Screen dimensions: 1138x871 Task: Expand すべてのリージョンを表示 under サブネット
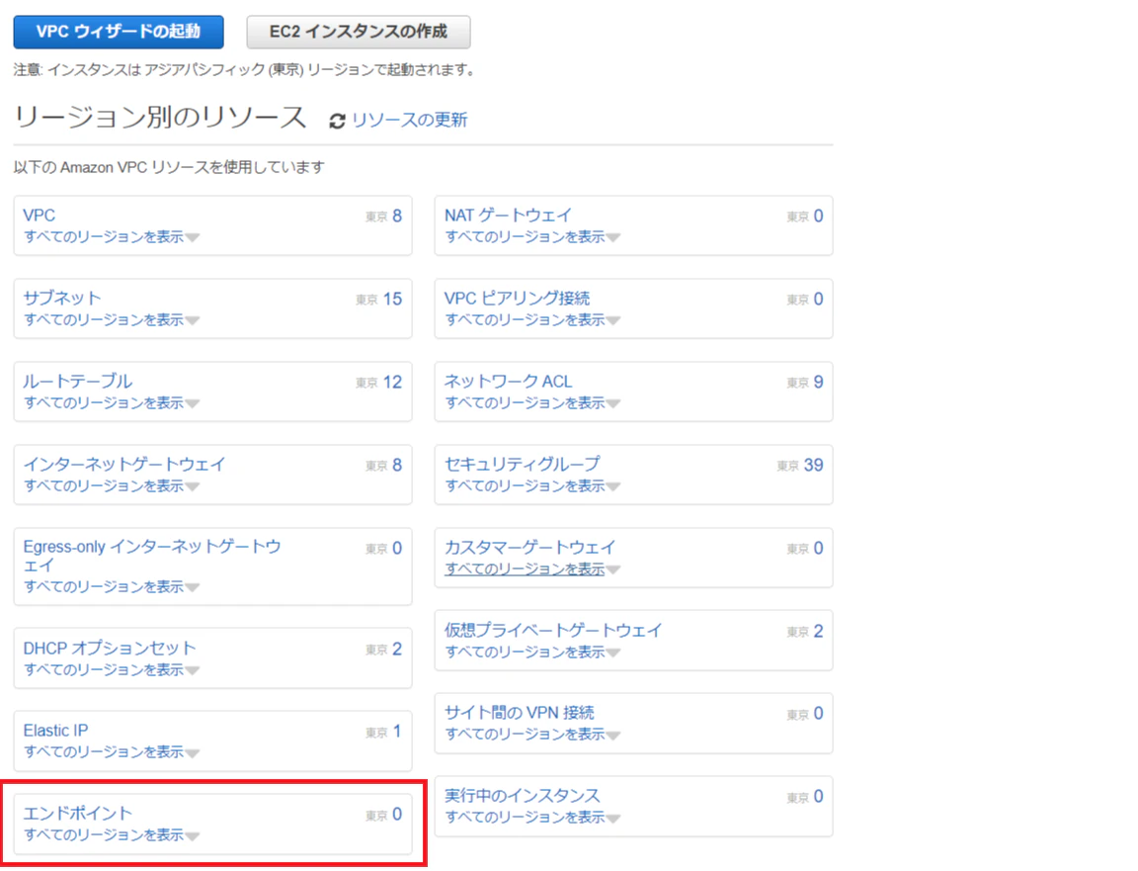click(x=111, y=319)
